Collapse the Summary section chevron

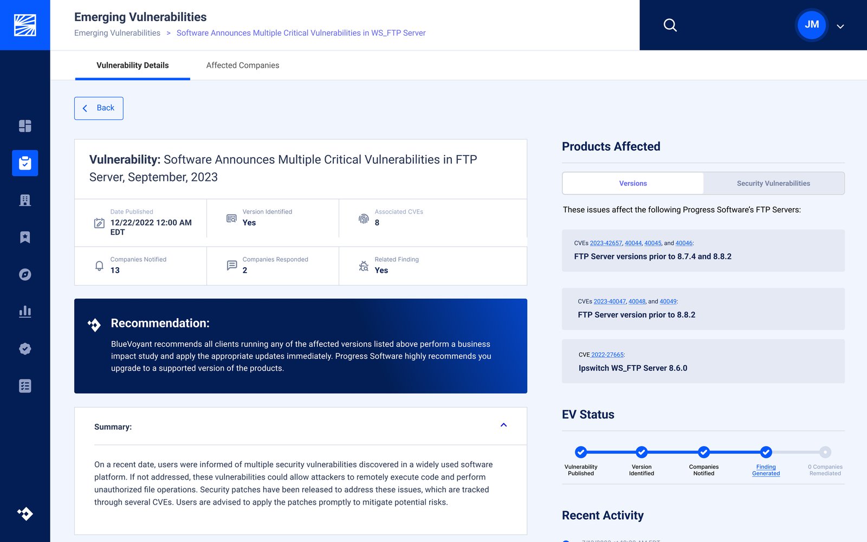pyautogui.click(x=503, y=425)
